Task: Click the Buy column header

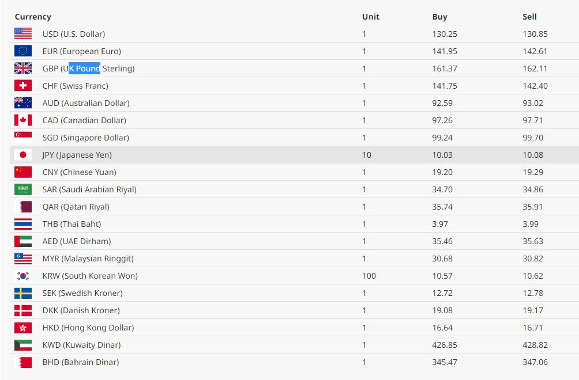Action: pos(439,17)
